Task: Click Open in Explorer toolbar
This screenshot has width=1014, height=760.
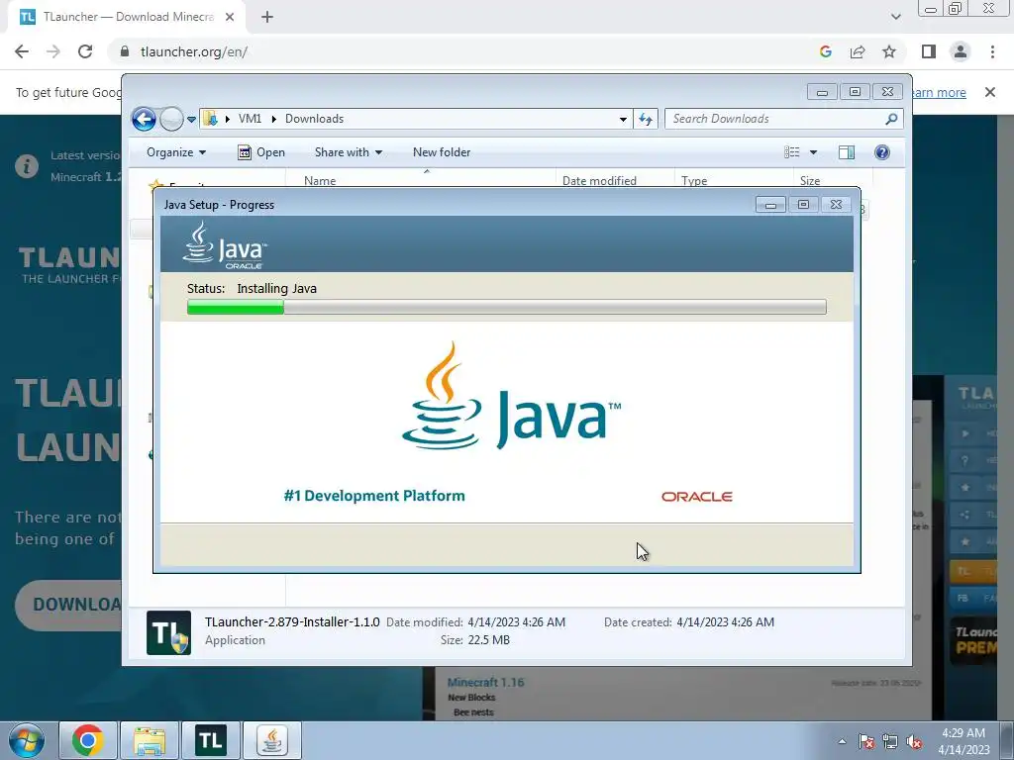Action: point(261,152)
